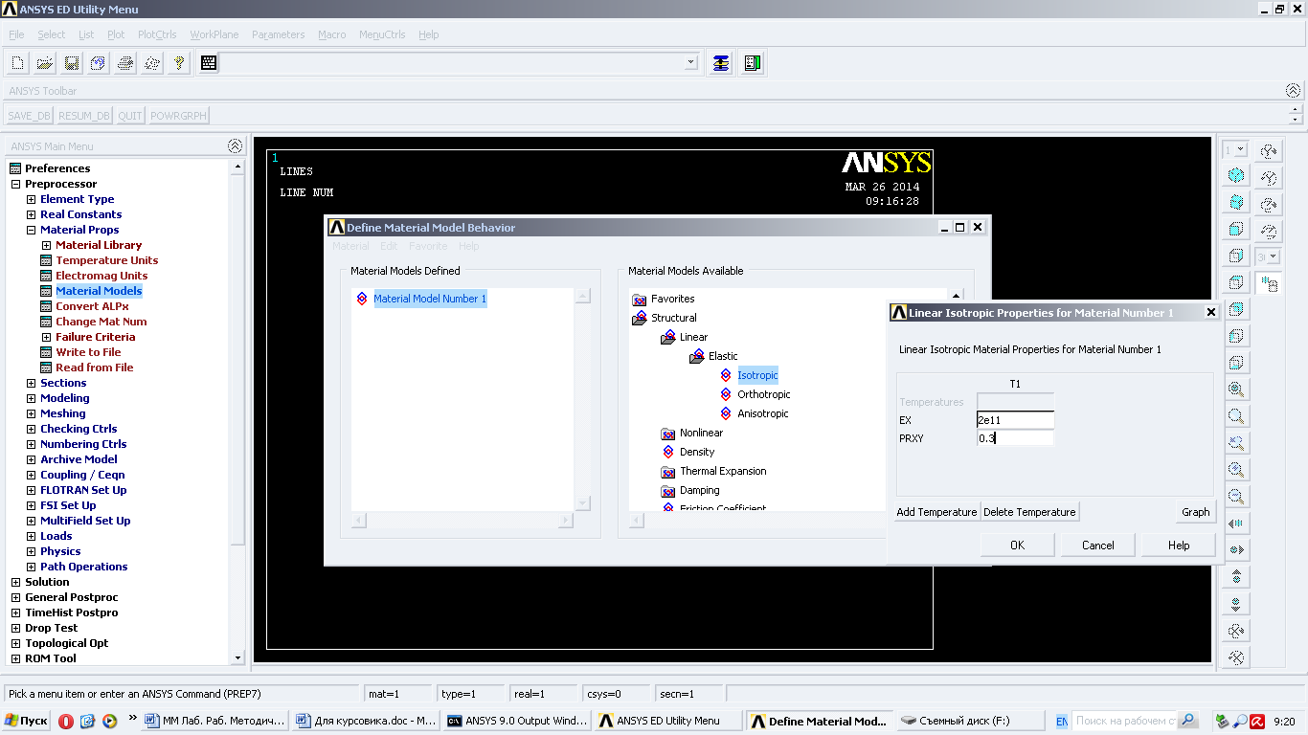1308x735 pixels.
Task: Click the Contact Manager icon
Action: point(752,63)
